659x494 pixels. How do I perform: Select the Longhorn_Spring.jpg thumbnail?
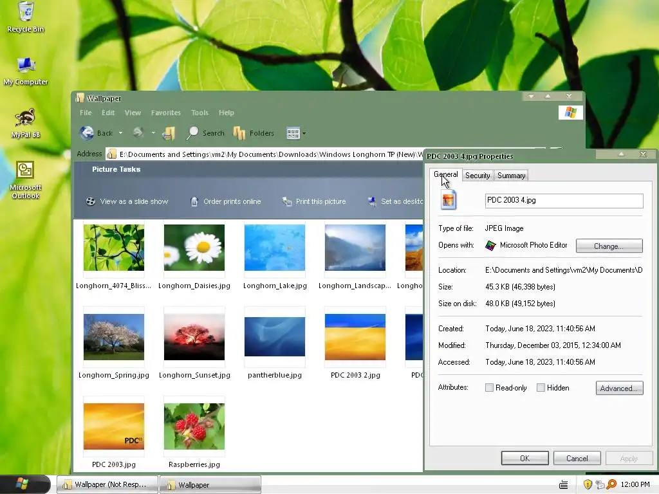click(x=113, y=337)
